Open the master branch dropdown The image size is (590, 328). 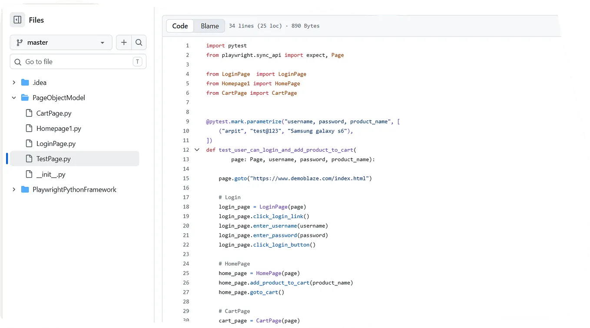tap(61, 43)
